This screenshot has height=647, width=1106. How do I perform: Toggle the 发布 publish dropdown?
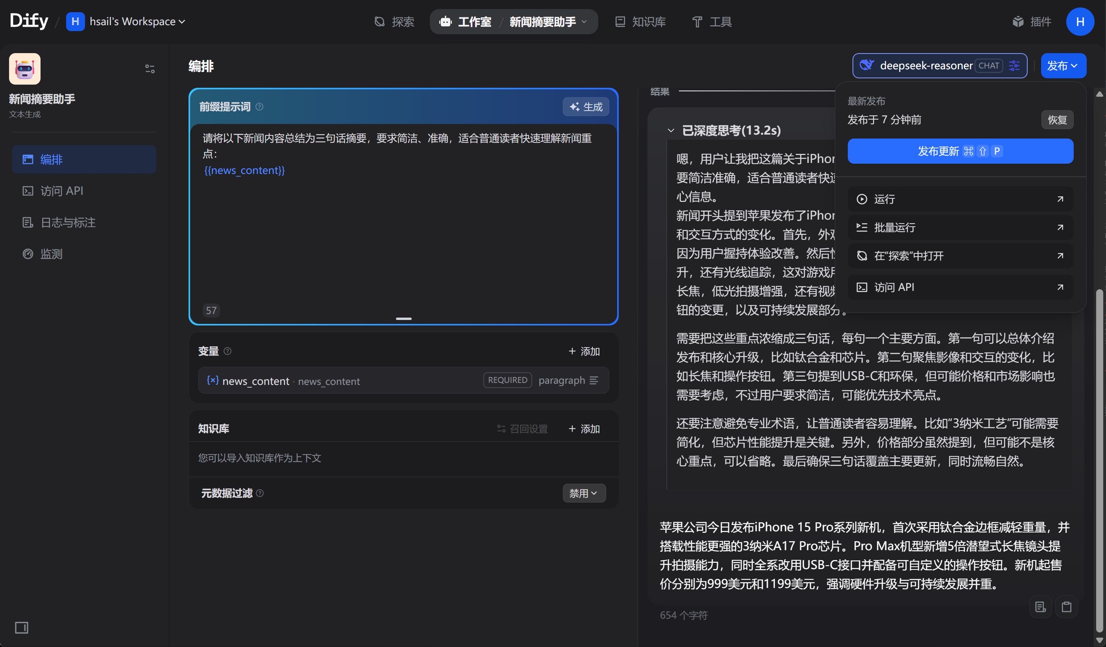click(x=1063, y=66)
